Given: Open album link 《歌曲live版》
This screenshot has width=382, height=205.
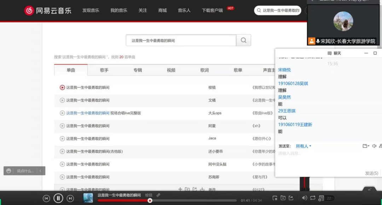Looking at the screenshot, I should pyautogui.click(x=262, y=113).
